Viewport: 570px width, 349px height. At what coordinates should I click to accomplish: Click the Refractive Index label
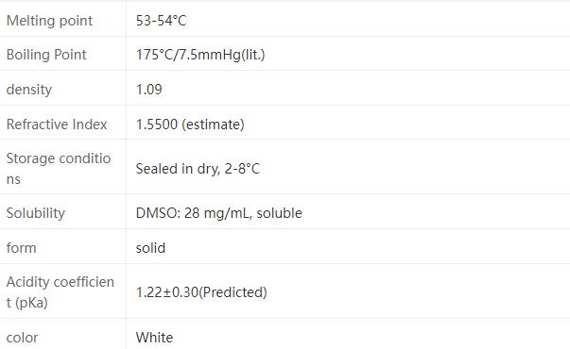[x=57, y=125]
